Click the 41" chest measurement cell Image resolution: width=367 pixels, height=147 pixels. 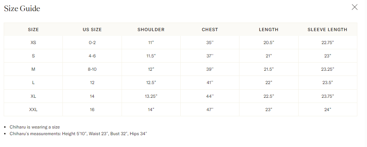point(210,83)
